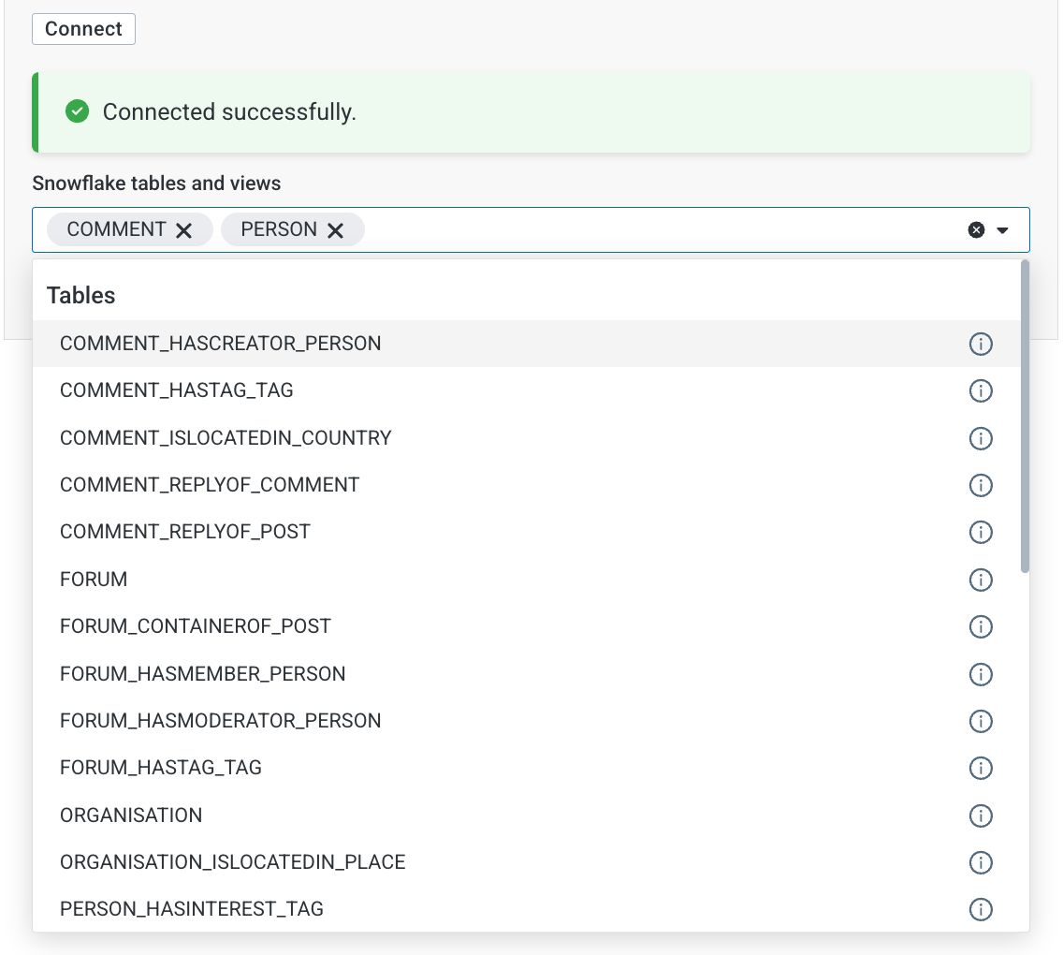The image size is (1063, 955).
Task: Choose FORUM_CONTAINEROF_POST option
Action: (196, 626)
